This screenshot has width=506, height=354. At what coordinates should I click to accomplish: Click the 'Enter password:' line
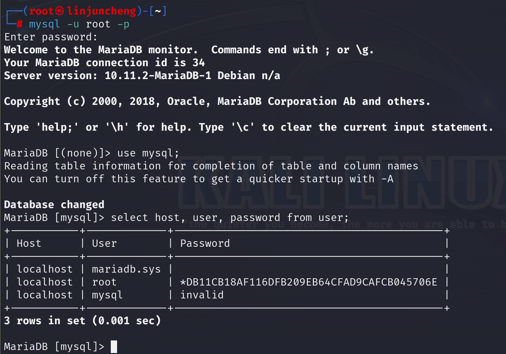point(51,37)
